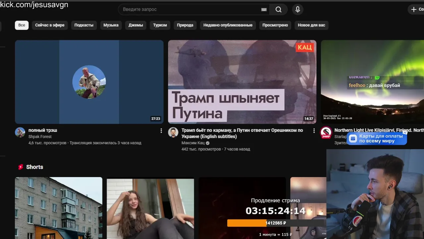Screen dimensions: 424x239
Task: Click the 442 тыс. просмотров text
Action: coord(201,149)
